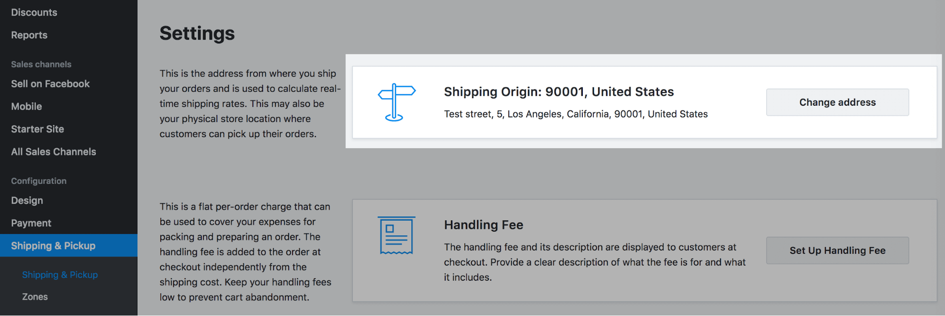Open the Zones submenu item
The width and height of the screenshot is (945, 316).
pos(35,297)
